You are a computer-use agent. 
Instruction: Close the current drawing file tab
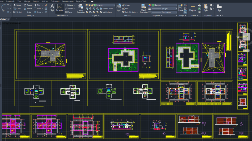click(8, 19)
